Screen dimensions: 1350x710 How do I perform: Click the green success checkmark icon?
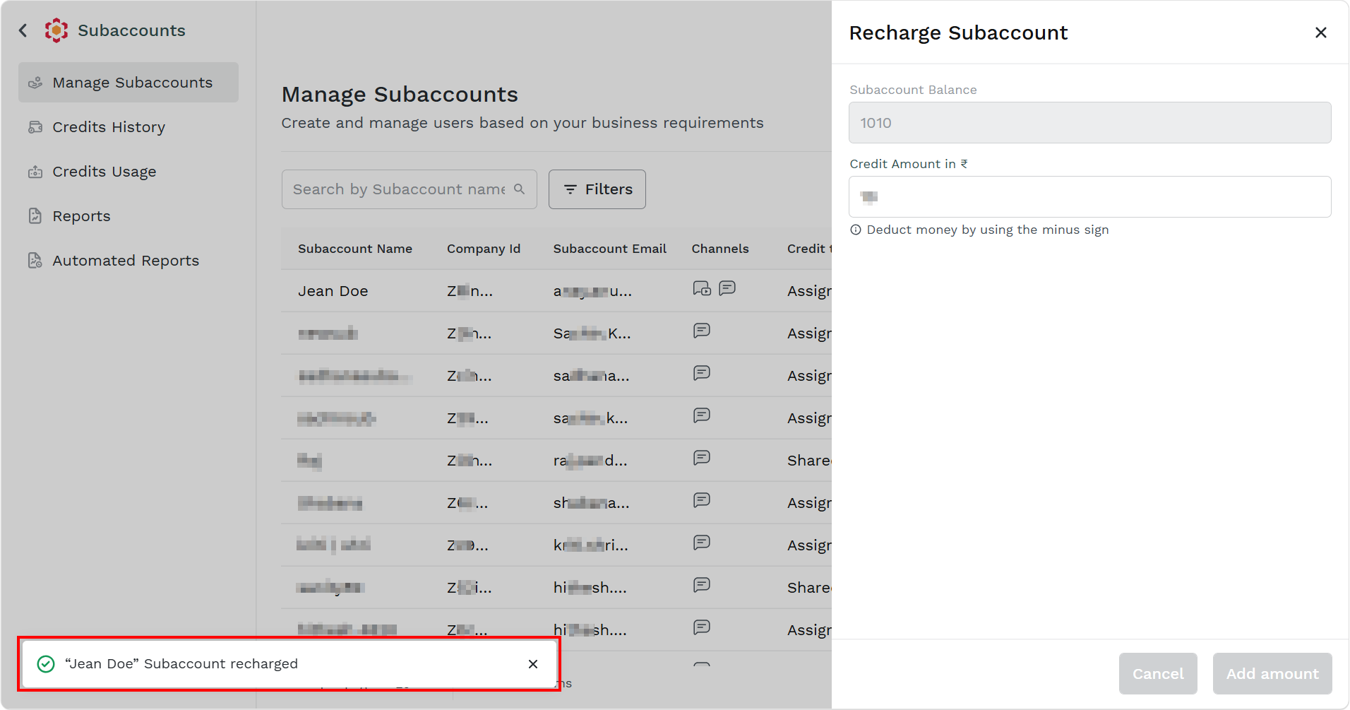point(46,664)
